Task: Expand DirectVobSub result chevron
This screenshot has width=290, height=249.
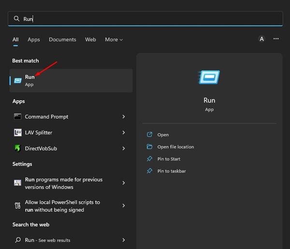Action: coord(124,148)
